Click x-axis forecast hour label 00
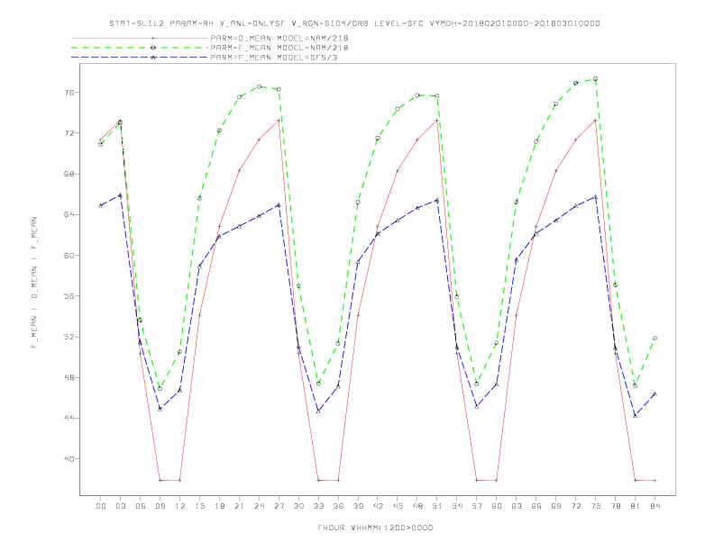 (x=101, y=506)
